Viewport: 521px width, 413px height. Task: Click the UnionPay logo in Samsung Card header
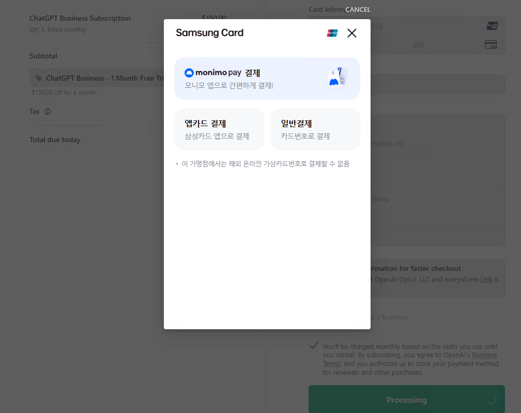pyautogui.click(x=332, y=33)
